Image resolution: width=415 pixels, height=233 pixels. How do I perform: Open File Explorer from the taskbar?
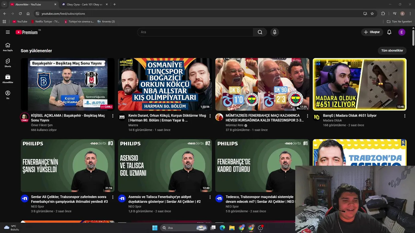(232, 228)
